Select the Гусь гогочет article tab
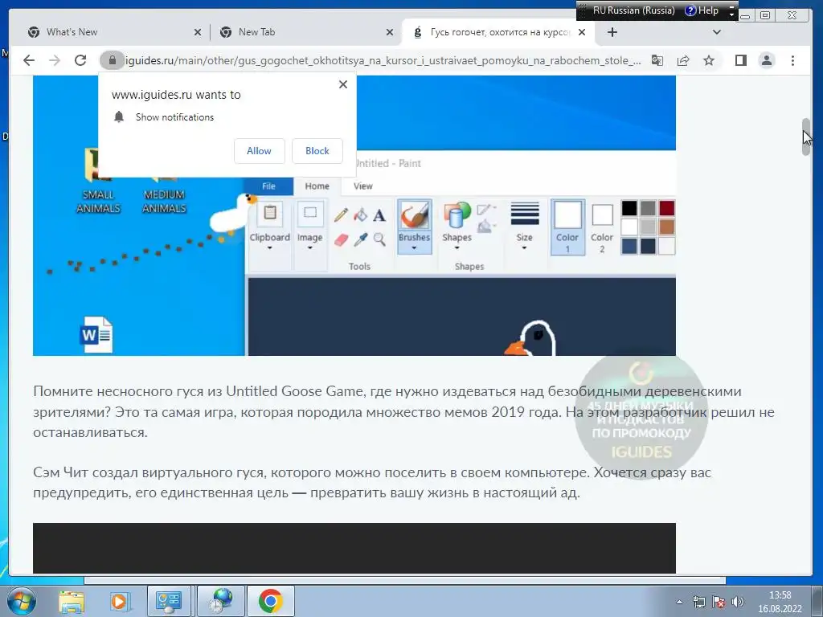This screenshot has width=823, height=617. coord(498,32)
